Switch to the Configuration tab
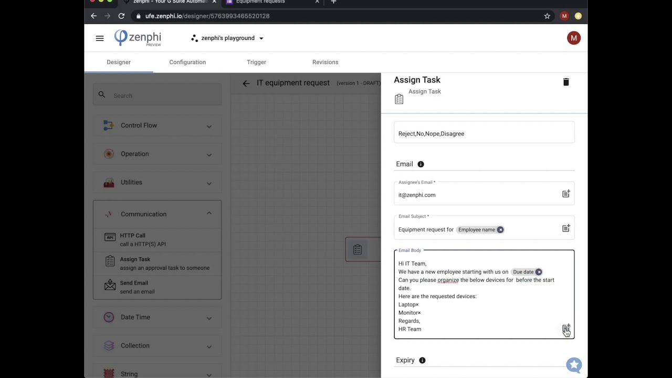Image resolution: width=672 pixels, height=378 pixels. tap(187, 62)
